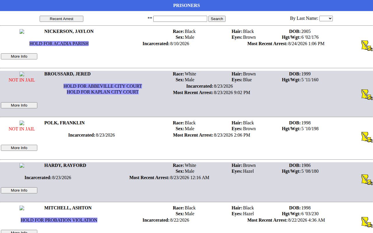Open Nickerson, Jaylon mugshot image

(x=22, y=31)
